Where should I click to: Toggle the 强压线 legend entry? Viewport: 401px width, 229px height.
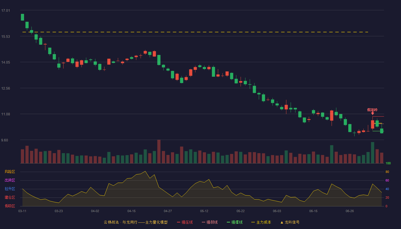point(185,222)
